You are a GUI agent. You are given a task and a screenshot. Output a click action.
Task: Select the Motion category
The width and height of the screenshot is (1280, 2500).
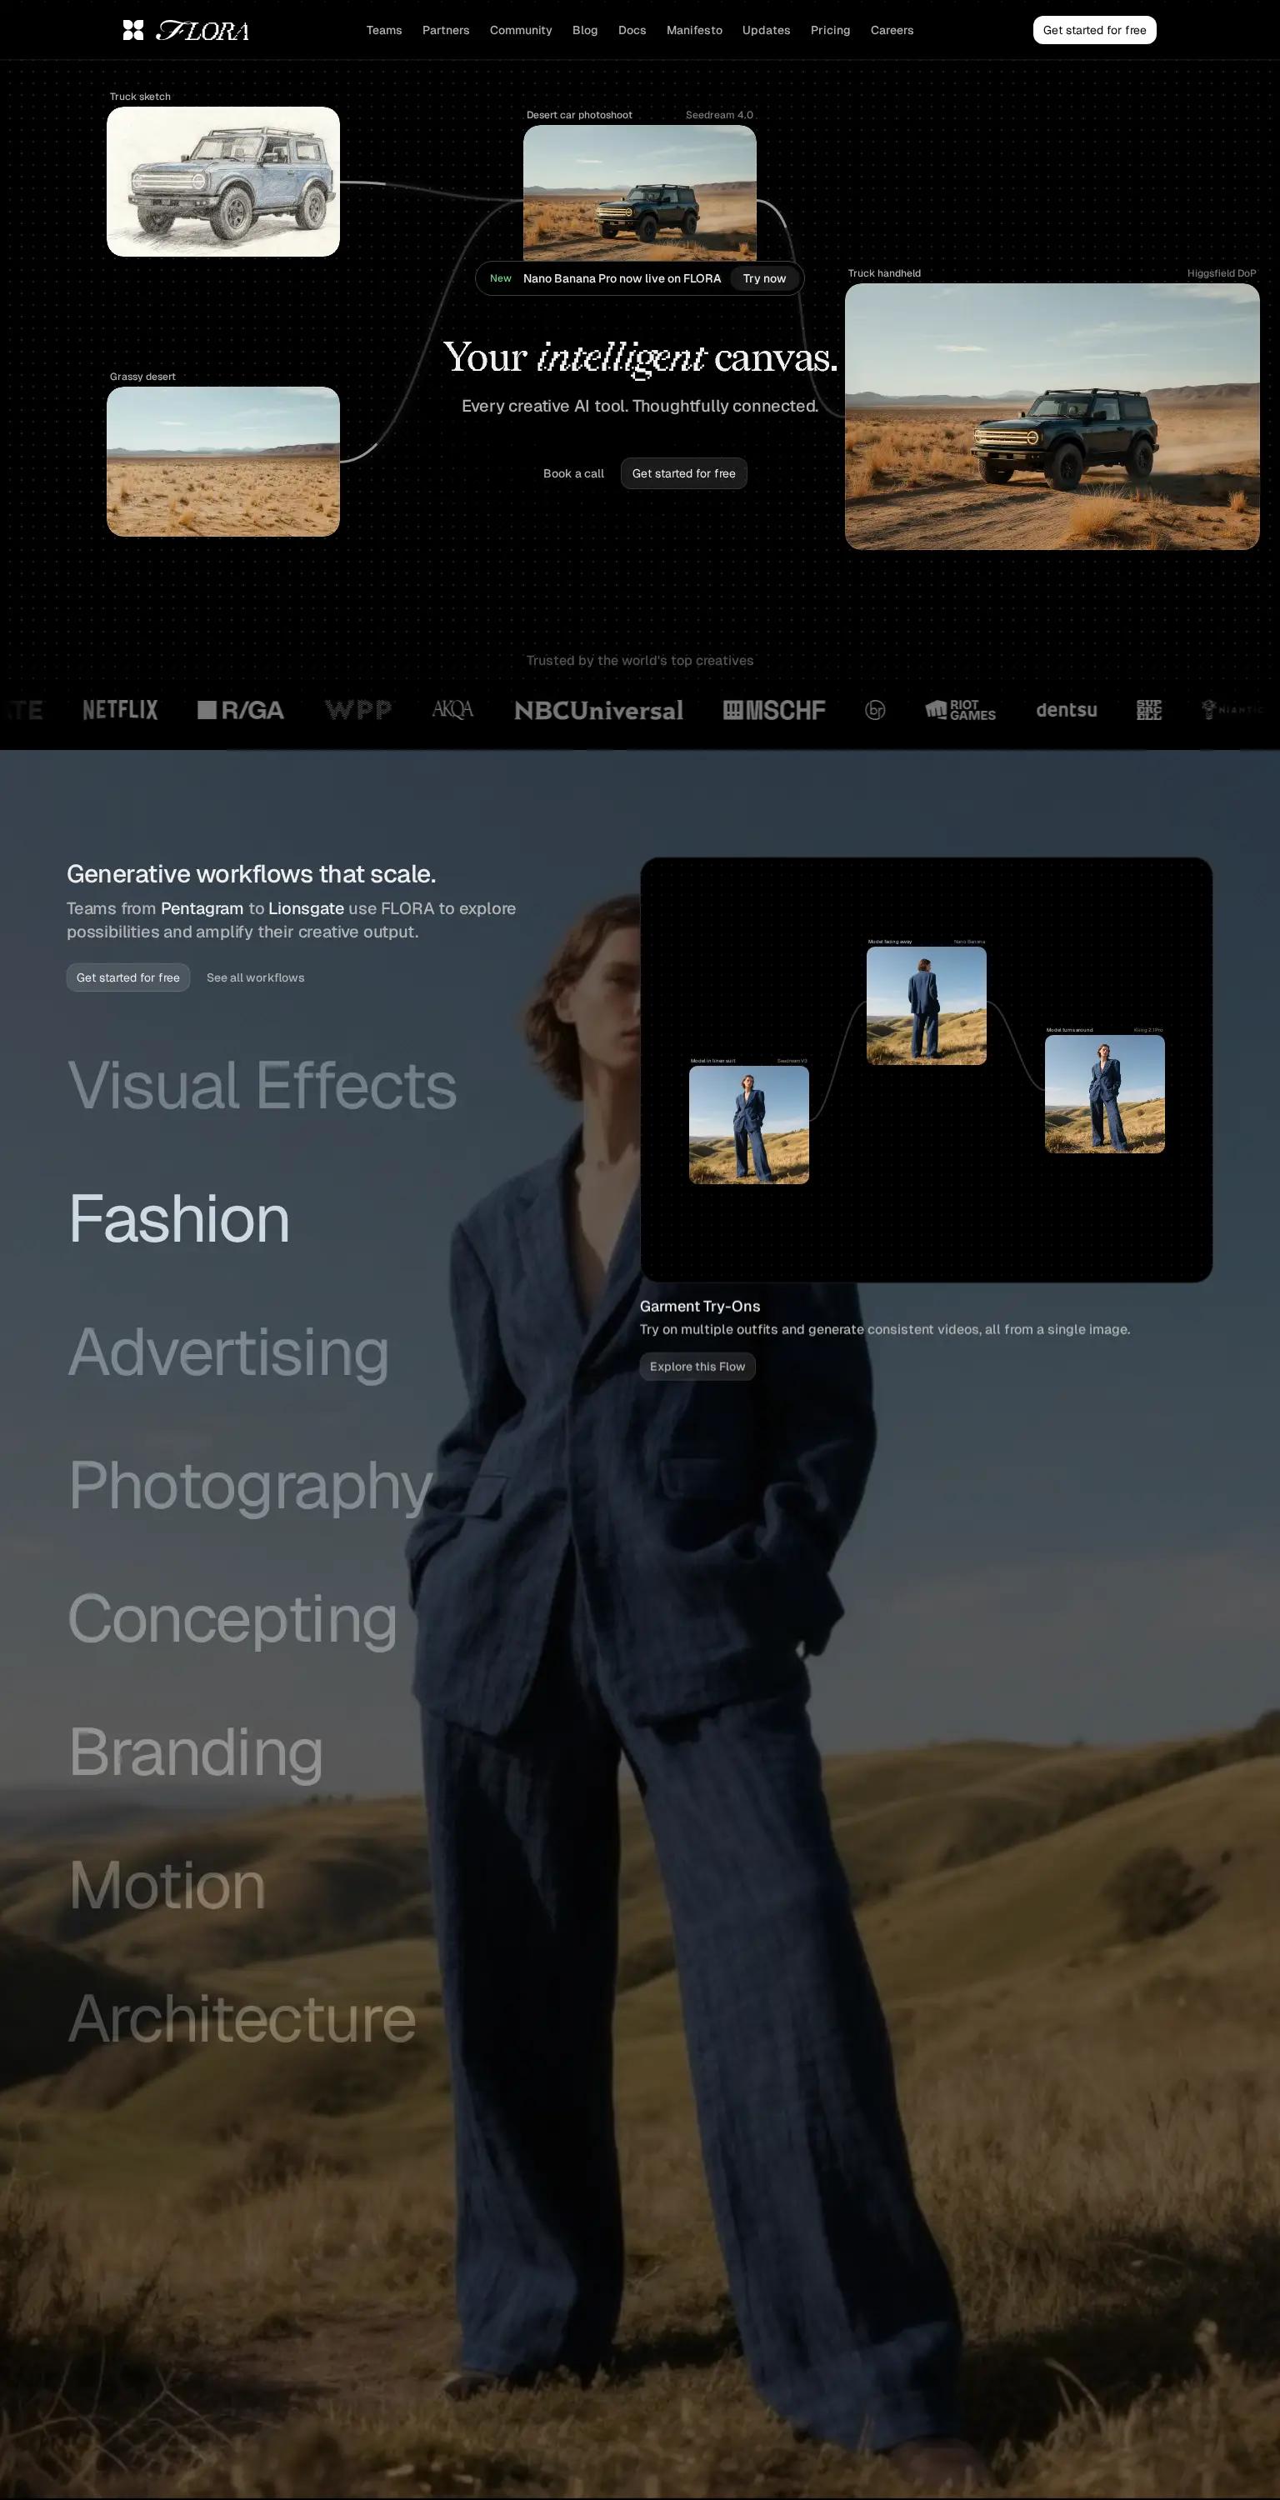pos(167,1885)
